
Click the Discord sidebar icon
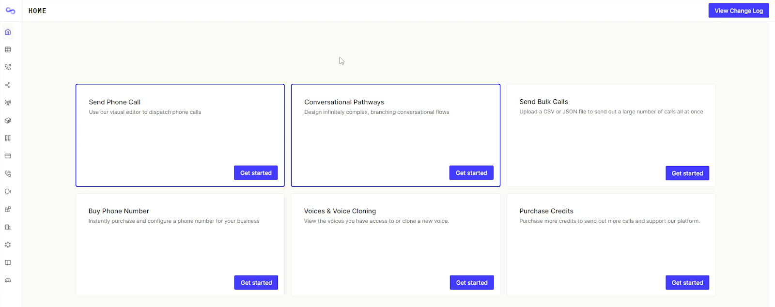pyautogui.click(x=8, y=280)
